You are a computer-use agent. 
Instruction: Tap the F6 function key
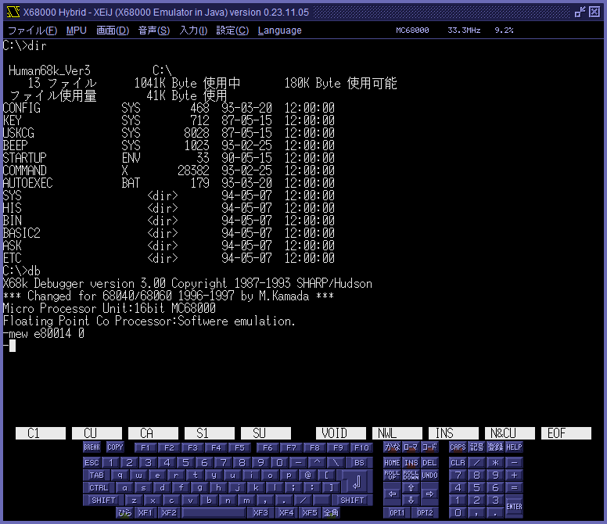pos(268,448)
